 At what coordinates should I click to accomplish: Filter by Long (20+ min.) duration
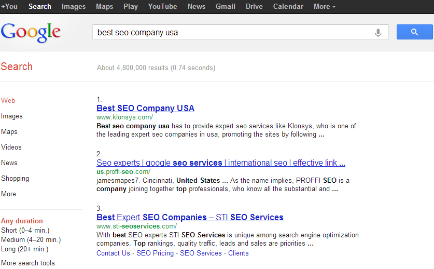pos(25,249)
